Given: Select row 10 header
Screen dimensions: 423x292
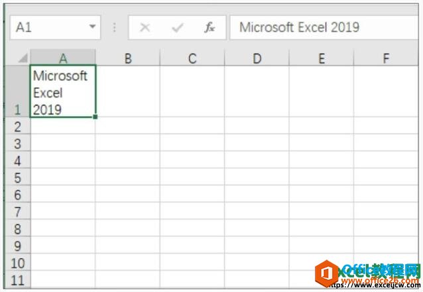Looking at the screenshot, I should (17, 261).
